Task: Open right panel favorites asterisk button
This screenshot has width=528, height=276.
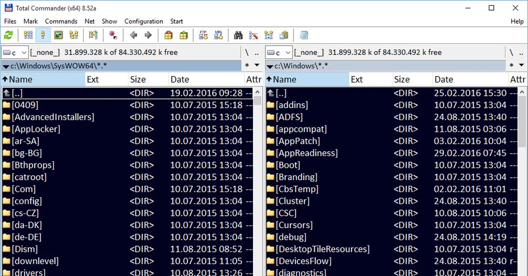Action: [511, 65]
